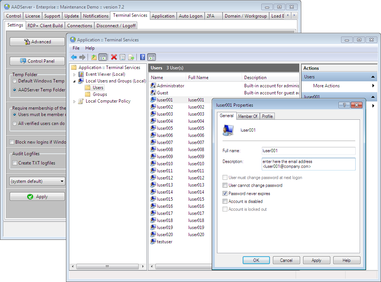Open the Control Panel button
This screenshot has width=381, height=282.
(37, 61)
